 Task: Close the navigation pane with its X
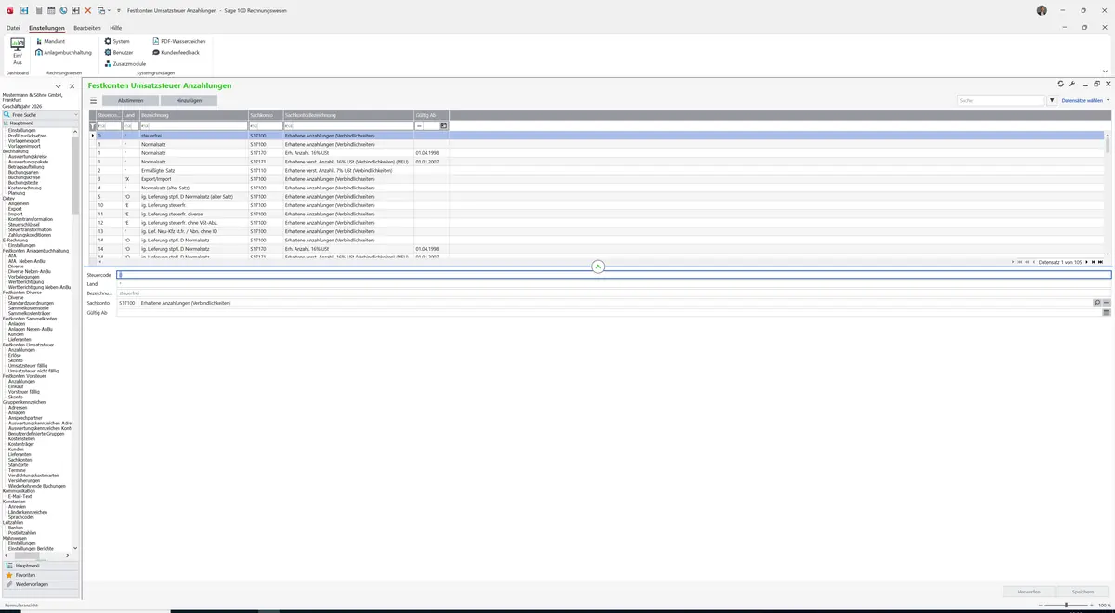point(72,86)
